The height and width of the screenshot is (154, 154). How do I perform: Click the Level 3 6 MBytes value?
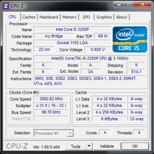tap(109, 119)
